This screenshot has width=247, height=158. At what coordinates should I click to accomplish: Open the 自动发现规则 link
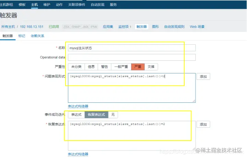pyautogui.click(x=174, y=27)
